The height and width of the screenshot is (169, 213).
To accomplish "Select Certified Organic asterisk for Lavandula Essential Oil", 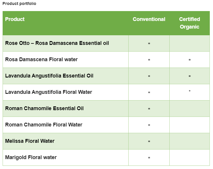I will (x=190, y=76).
